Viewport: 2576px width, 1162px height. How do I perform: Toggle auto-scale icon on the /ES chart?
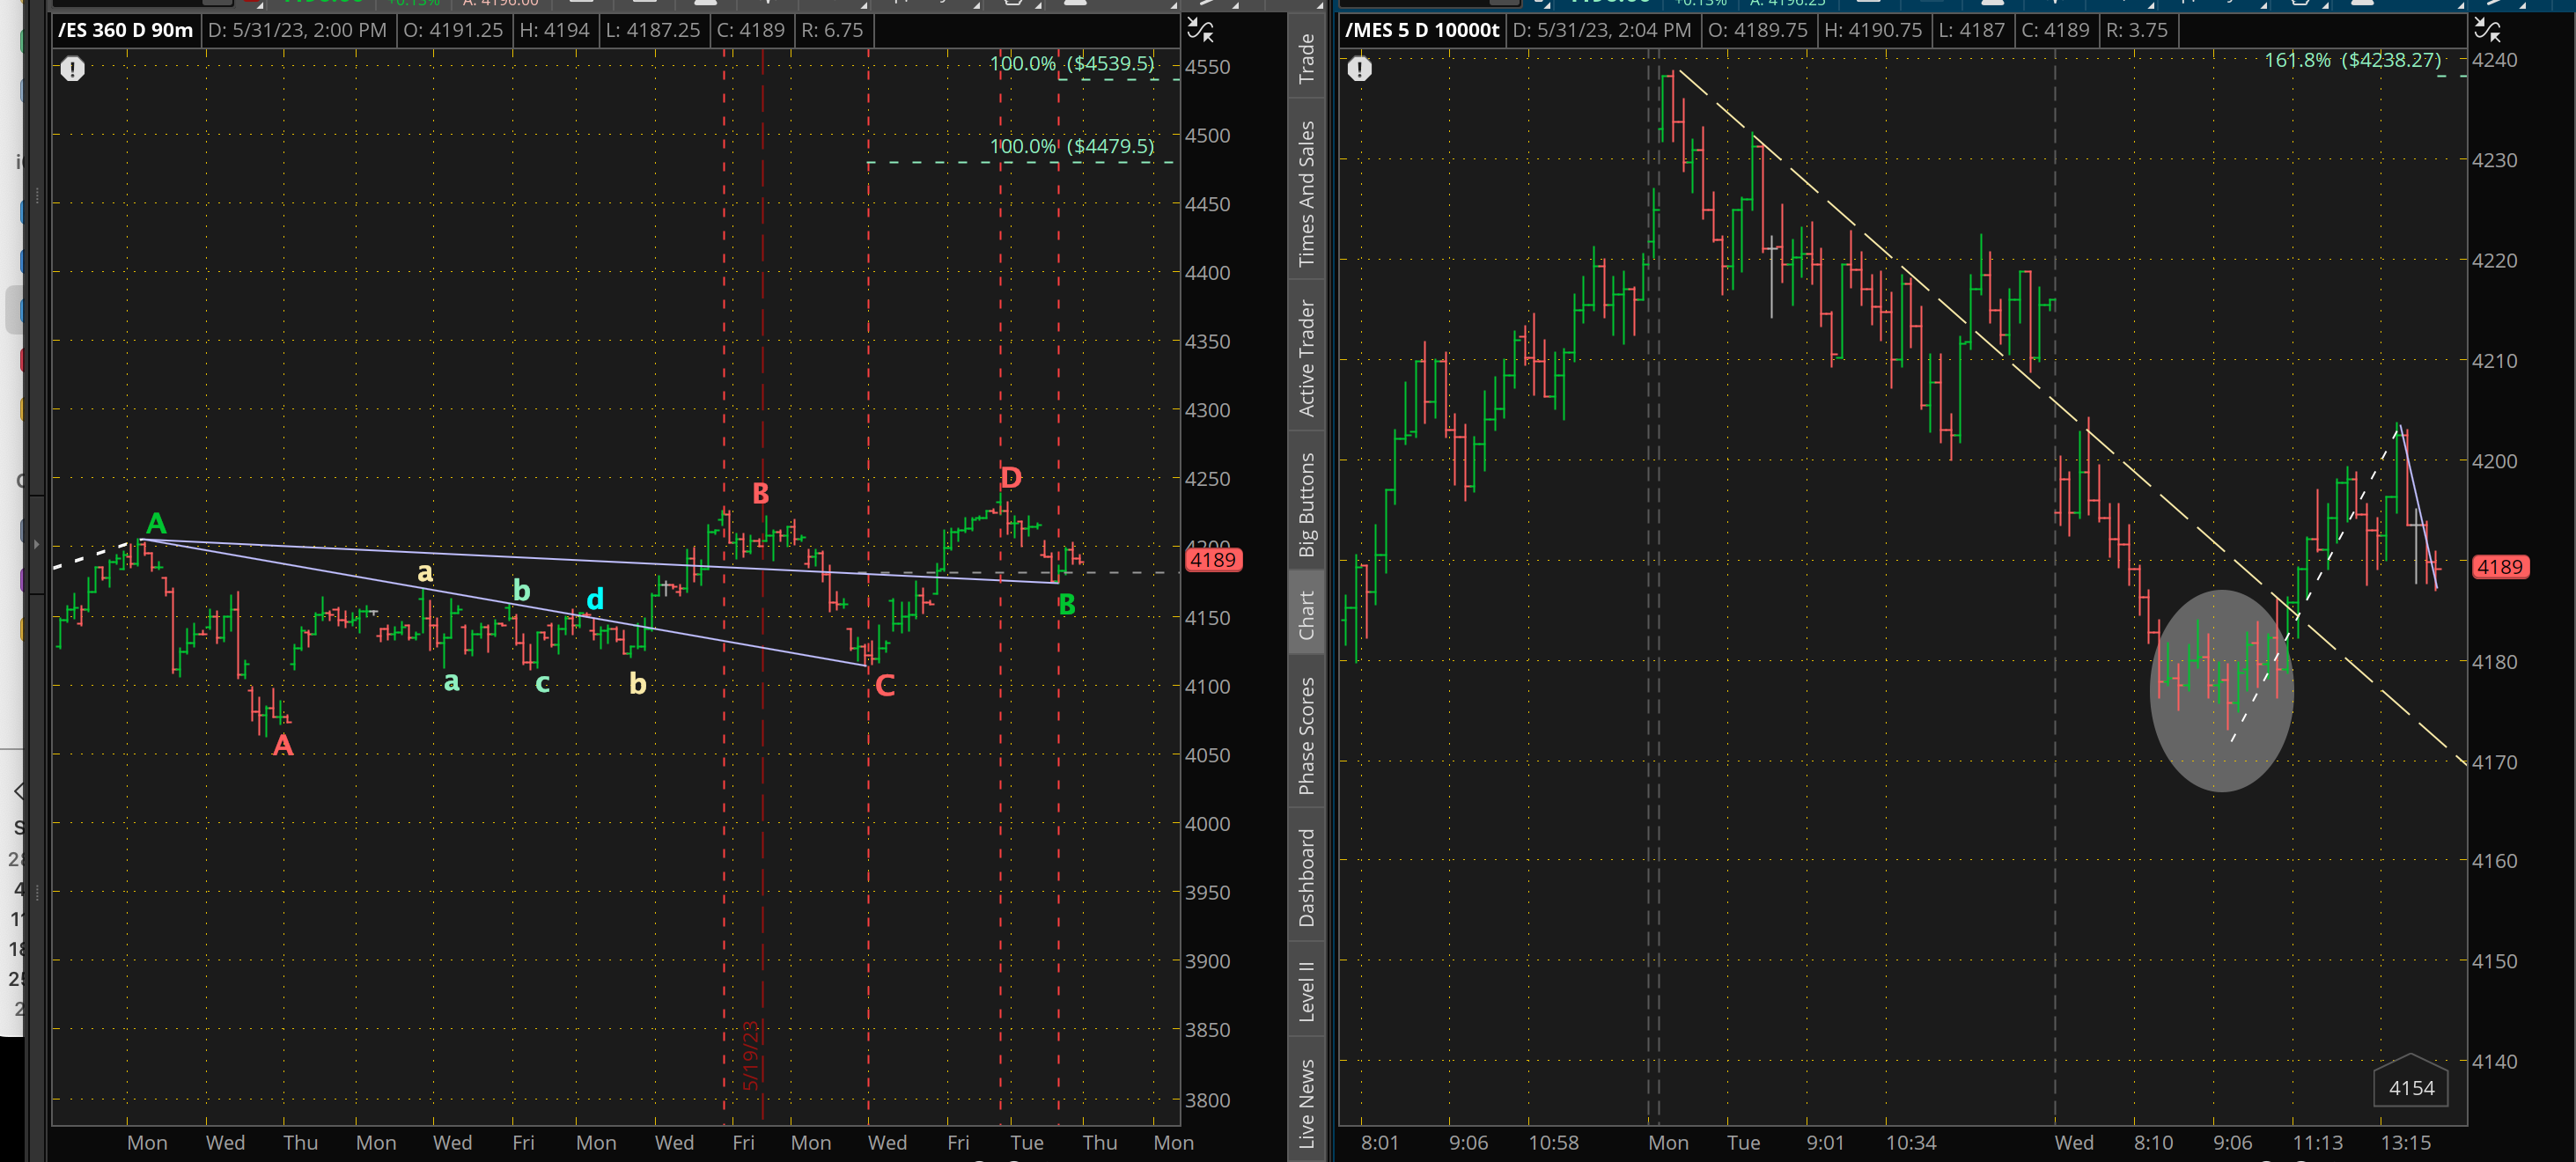click(1200, 30)
